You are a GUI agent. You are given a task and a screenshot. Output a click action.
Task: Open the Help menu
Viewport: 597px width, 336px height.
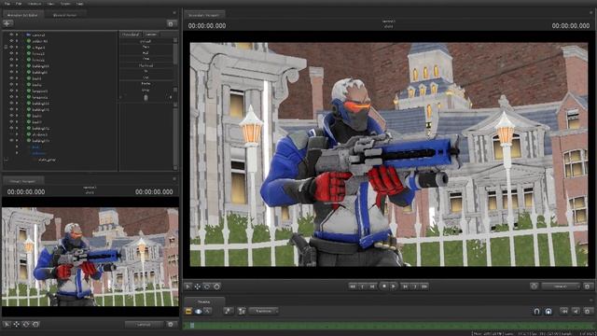click(x=80, y=4)
